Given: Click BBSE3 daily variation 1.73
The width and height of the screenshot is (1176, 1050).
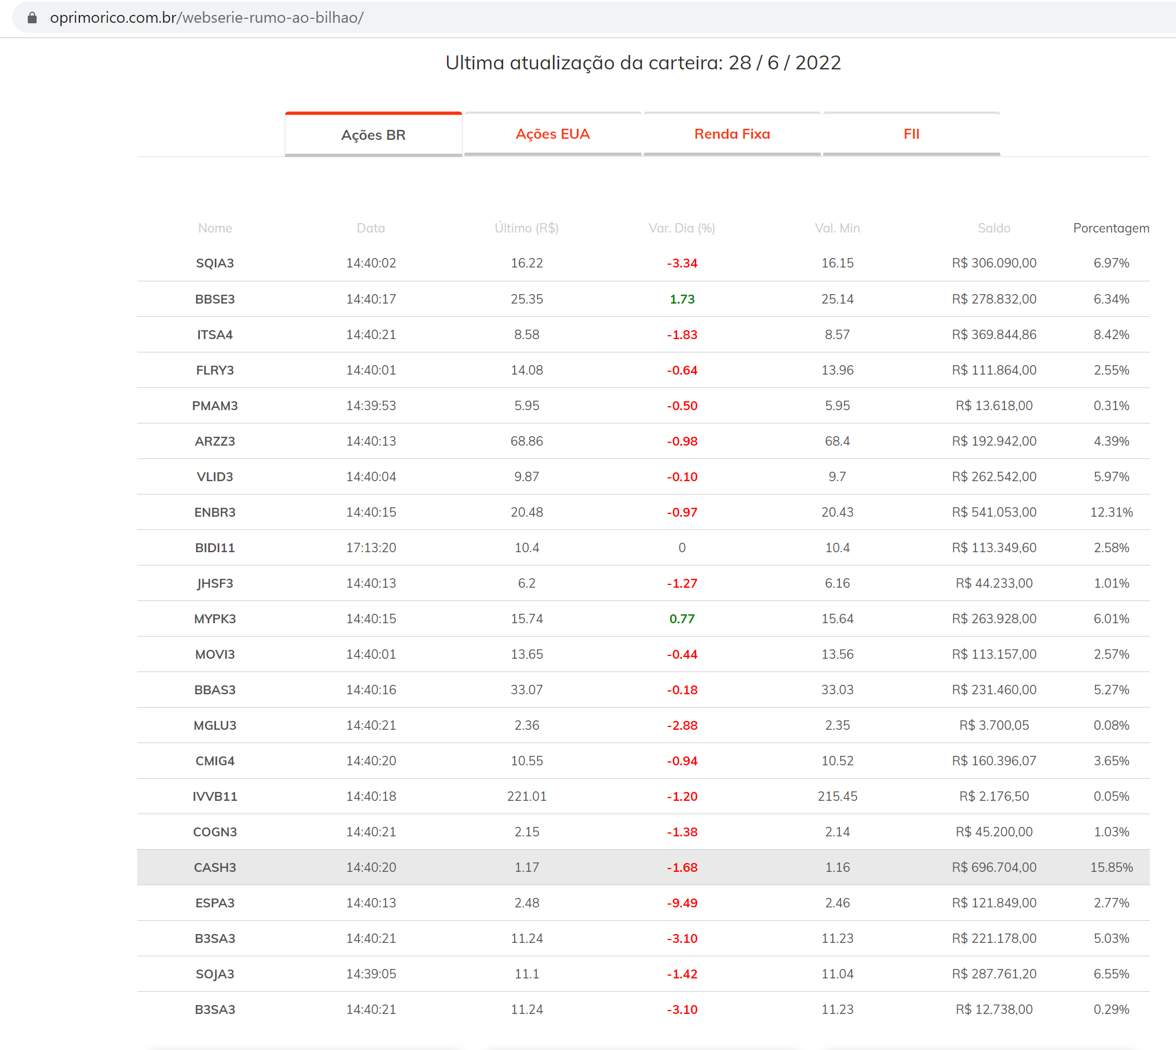Looking at the screenshot, I should click(x=682, y=299).
